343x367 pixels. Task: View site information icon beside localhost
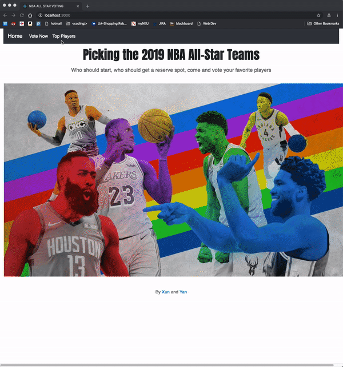(41, 15)
